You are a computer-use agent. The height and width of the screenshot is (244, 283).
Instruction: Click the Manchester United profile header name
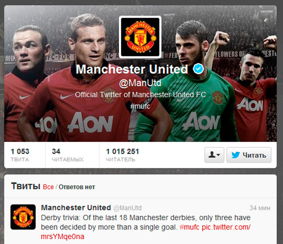click(x=132, y=69)
